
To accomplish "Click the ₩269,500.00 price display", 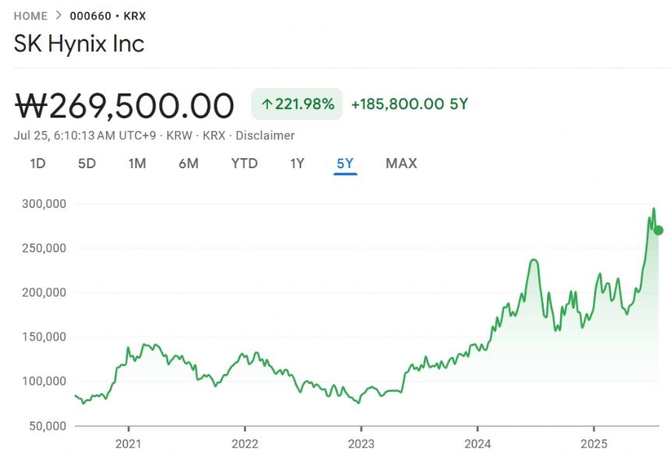I will (x=123, y=104).
